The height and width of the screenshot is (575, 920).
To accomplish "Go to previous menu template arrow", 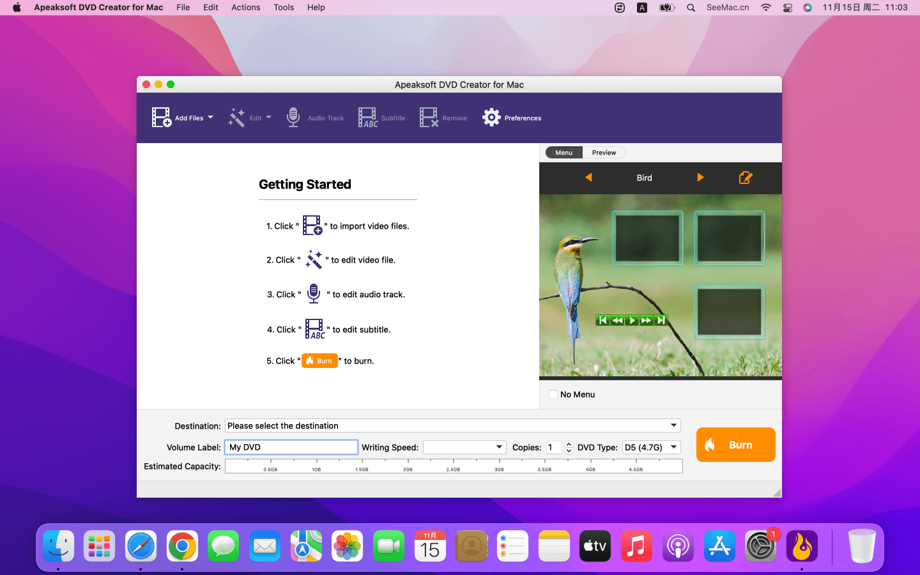I will [x=588, y=178].
